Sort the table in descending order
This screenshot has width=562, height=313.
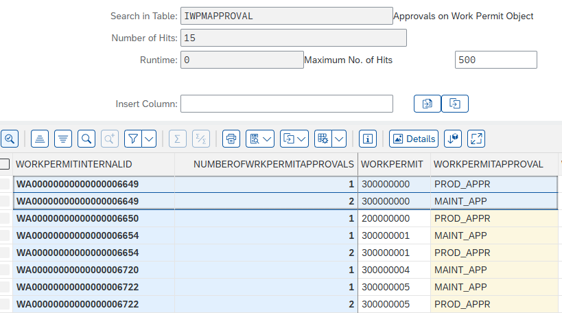click(x=63, y=139)
